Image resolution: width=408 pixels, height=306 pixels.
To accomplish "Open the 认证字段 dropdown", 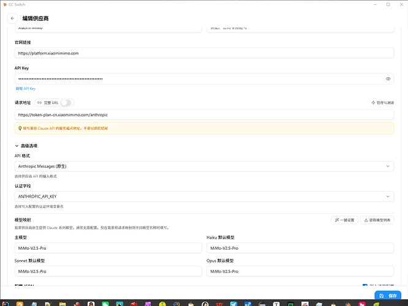I will [204, 196].
